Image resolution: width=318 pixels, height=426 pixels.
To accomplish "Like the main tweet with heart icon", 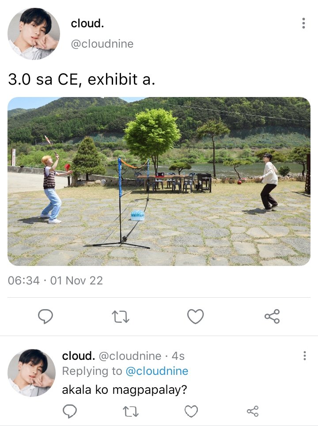I will coord(195,317).
